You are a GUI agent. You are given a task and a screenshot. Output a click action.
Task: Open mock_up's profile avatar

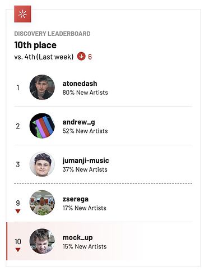point(42,241)
